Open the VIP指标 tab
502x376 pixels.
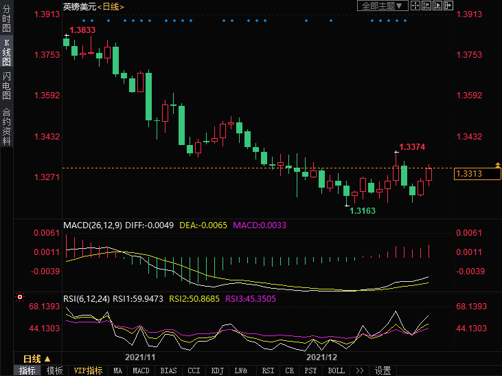(x=88, y=371)
